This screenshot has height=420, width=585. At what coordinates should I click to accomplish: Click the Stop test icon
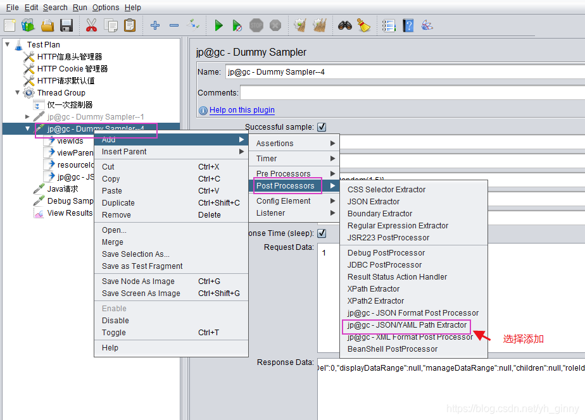point(256,25)
